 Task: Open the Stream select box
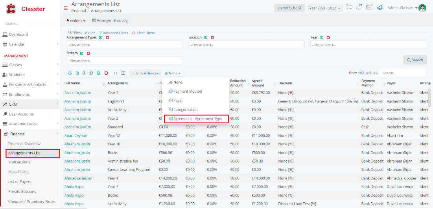click(125, 60)
